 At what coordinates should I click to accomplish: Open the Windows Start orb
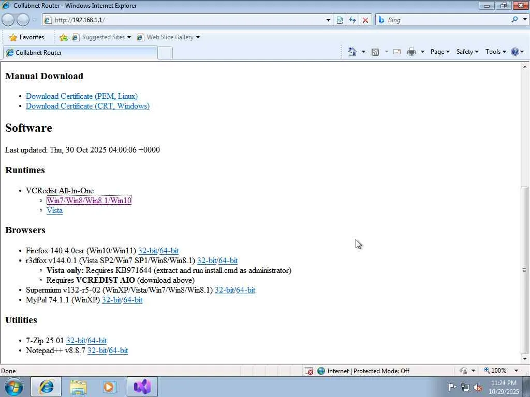tap(14, 387)
